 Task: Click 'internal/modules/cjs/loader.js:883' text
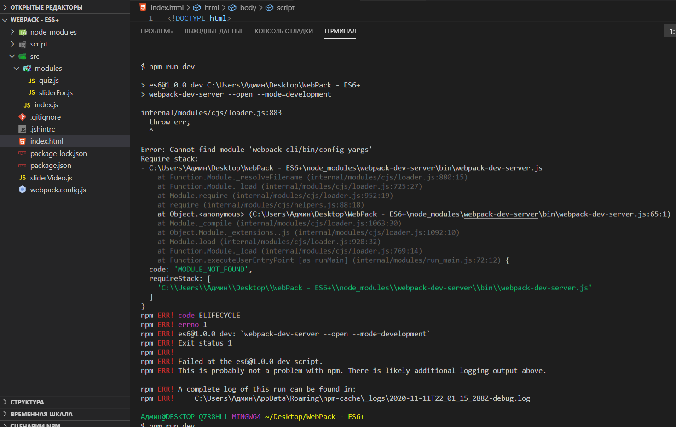point(211,113)
